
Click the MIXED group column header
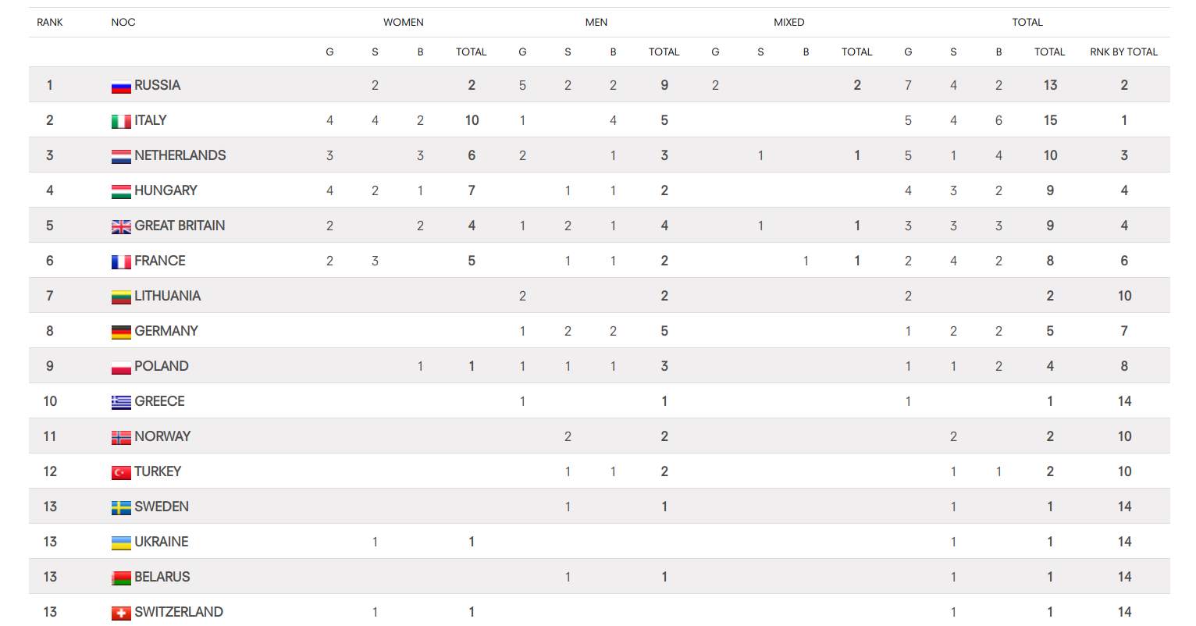tap(789, 23)
